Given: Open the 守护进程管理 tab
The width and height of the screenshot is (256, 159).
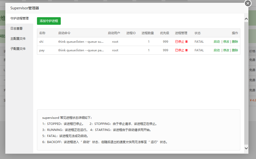Looking at the screenshot, I should coord(19,18).
